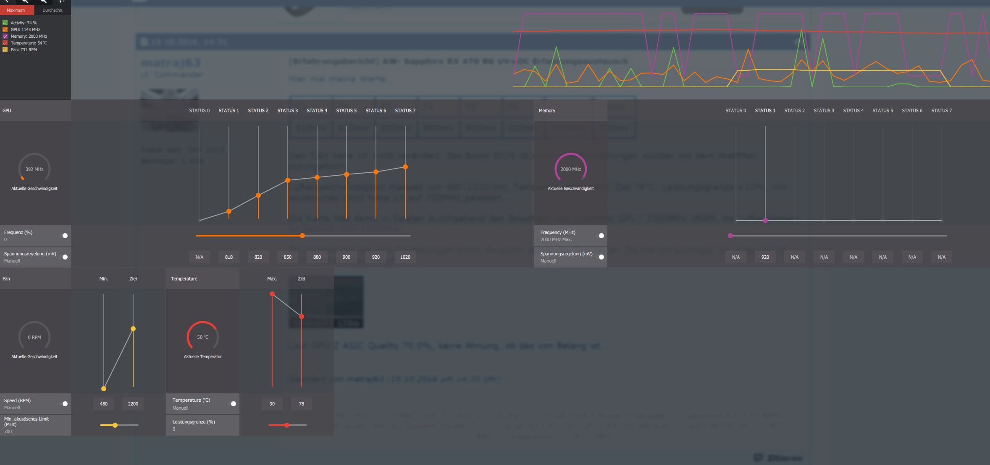Click the back arrow icon
Image resolution: width=990 pixels, height=465 pixels.
pos(6,1)
